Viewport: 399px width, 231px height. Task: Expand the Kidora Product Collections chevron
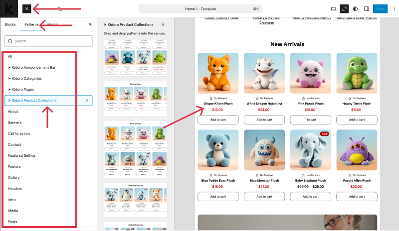coord(87,101)
